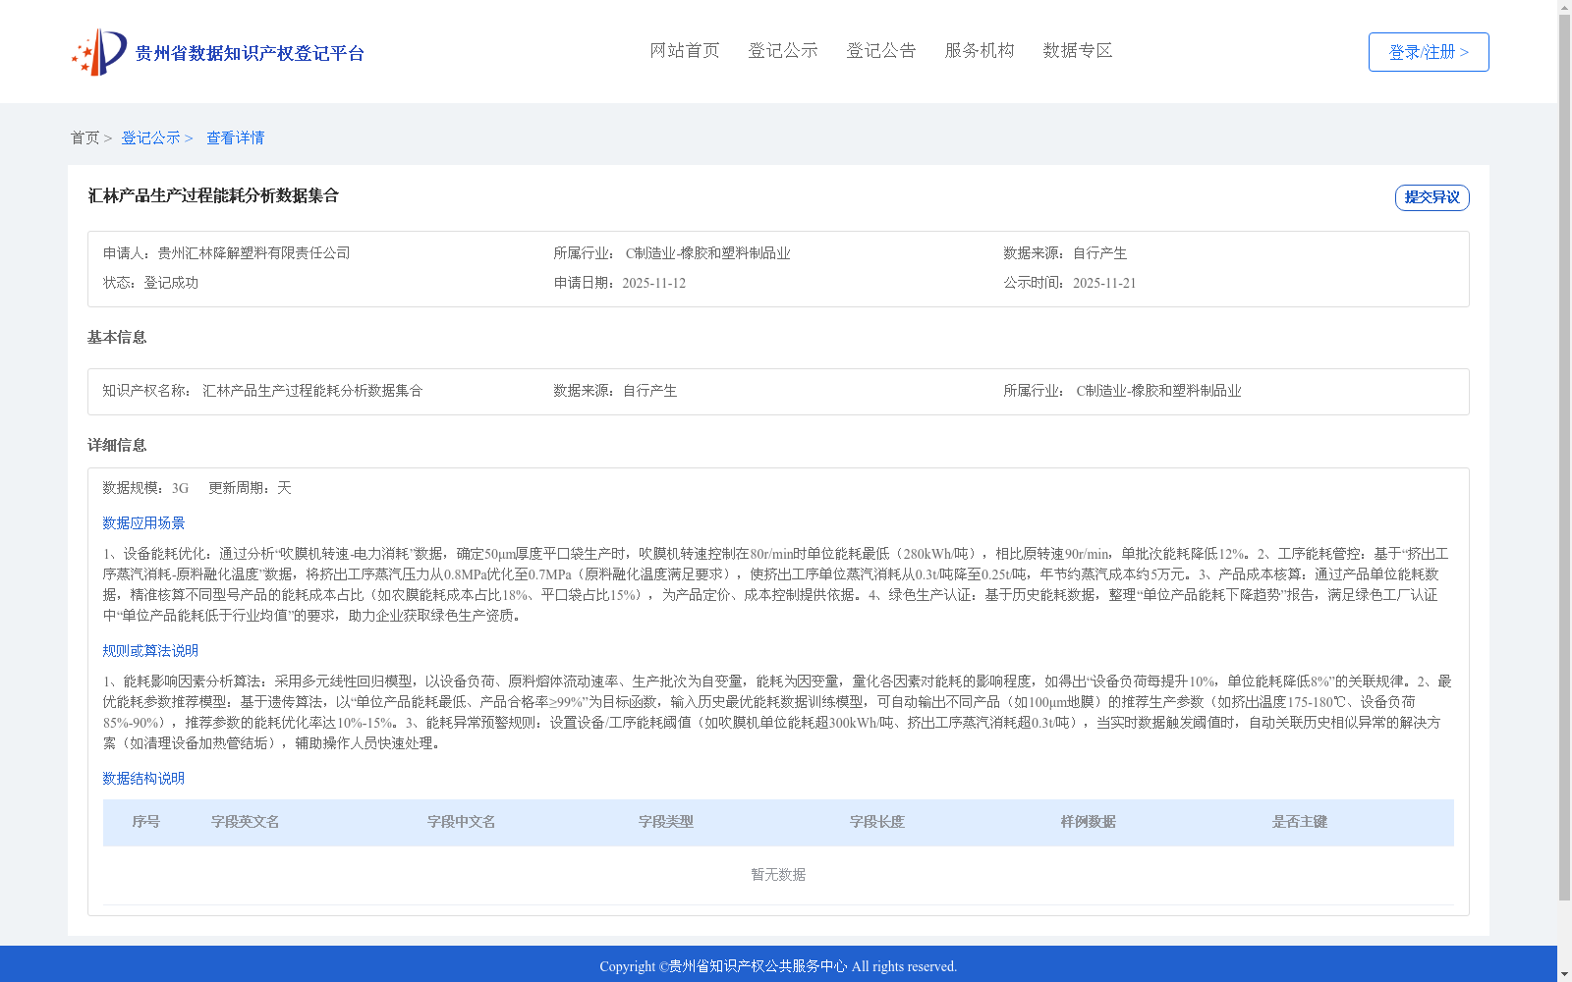Select 服务机构 in the top menu
Image resolution: width=1572 pixels, height=982 pixels.
coord(980,50)
